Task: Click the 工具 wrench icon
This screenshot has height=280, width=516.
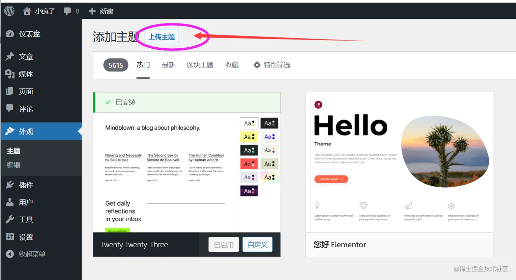Action: pyautogui.click(x=10, y=219)
